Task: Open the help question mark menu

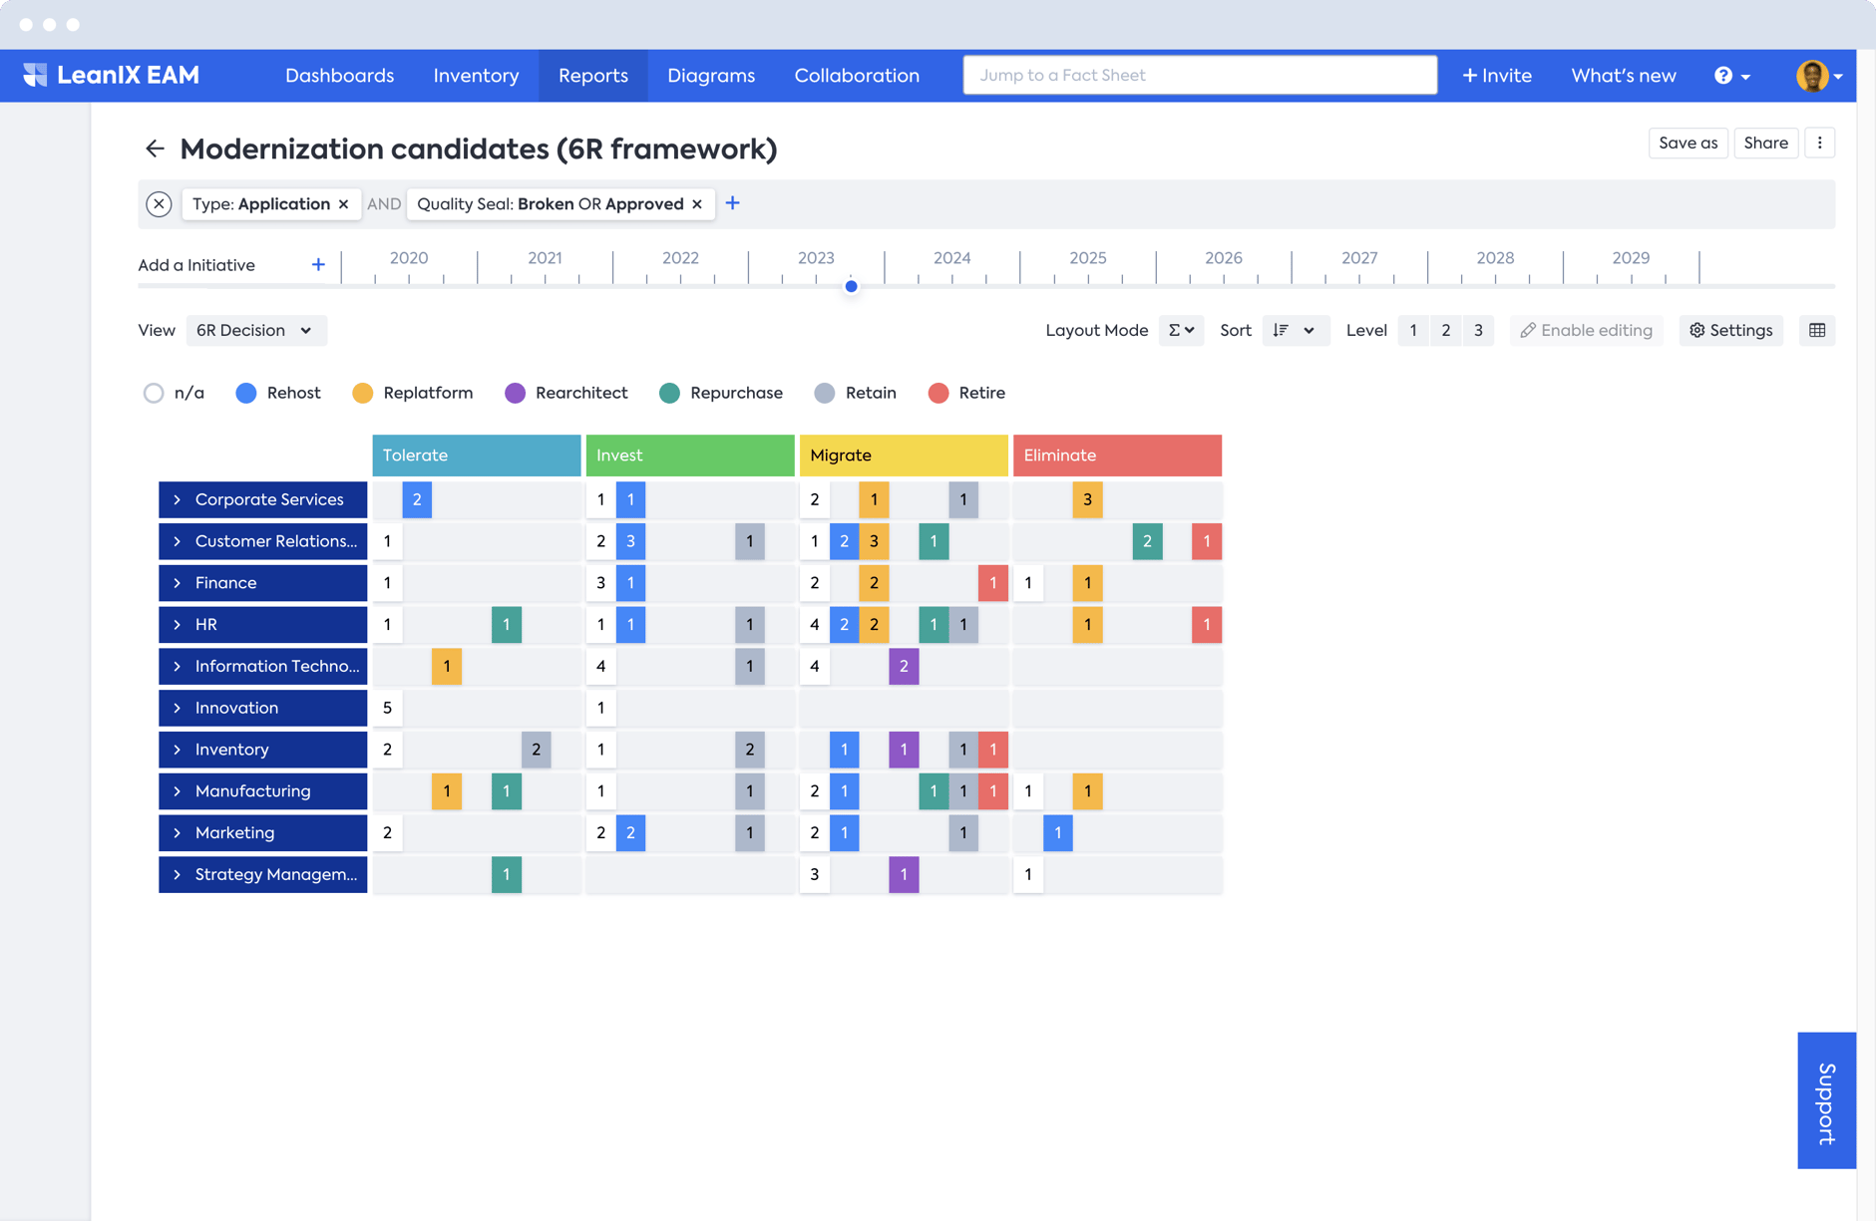Action: [1731, 76]
